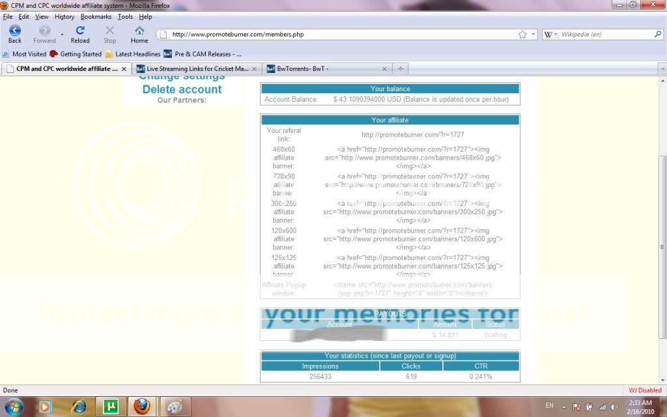Viewport: 667px width, 417px height.
Task: Click the power plug tray icon
Action: [589, 407]
